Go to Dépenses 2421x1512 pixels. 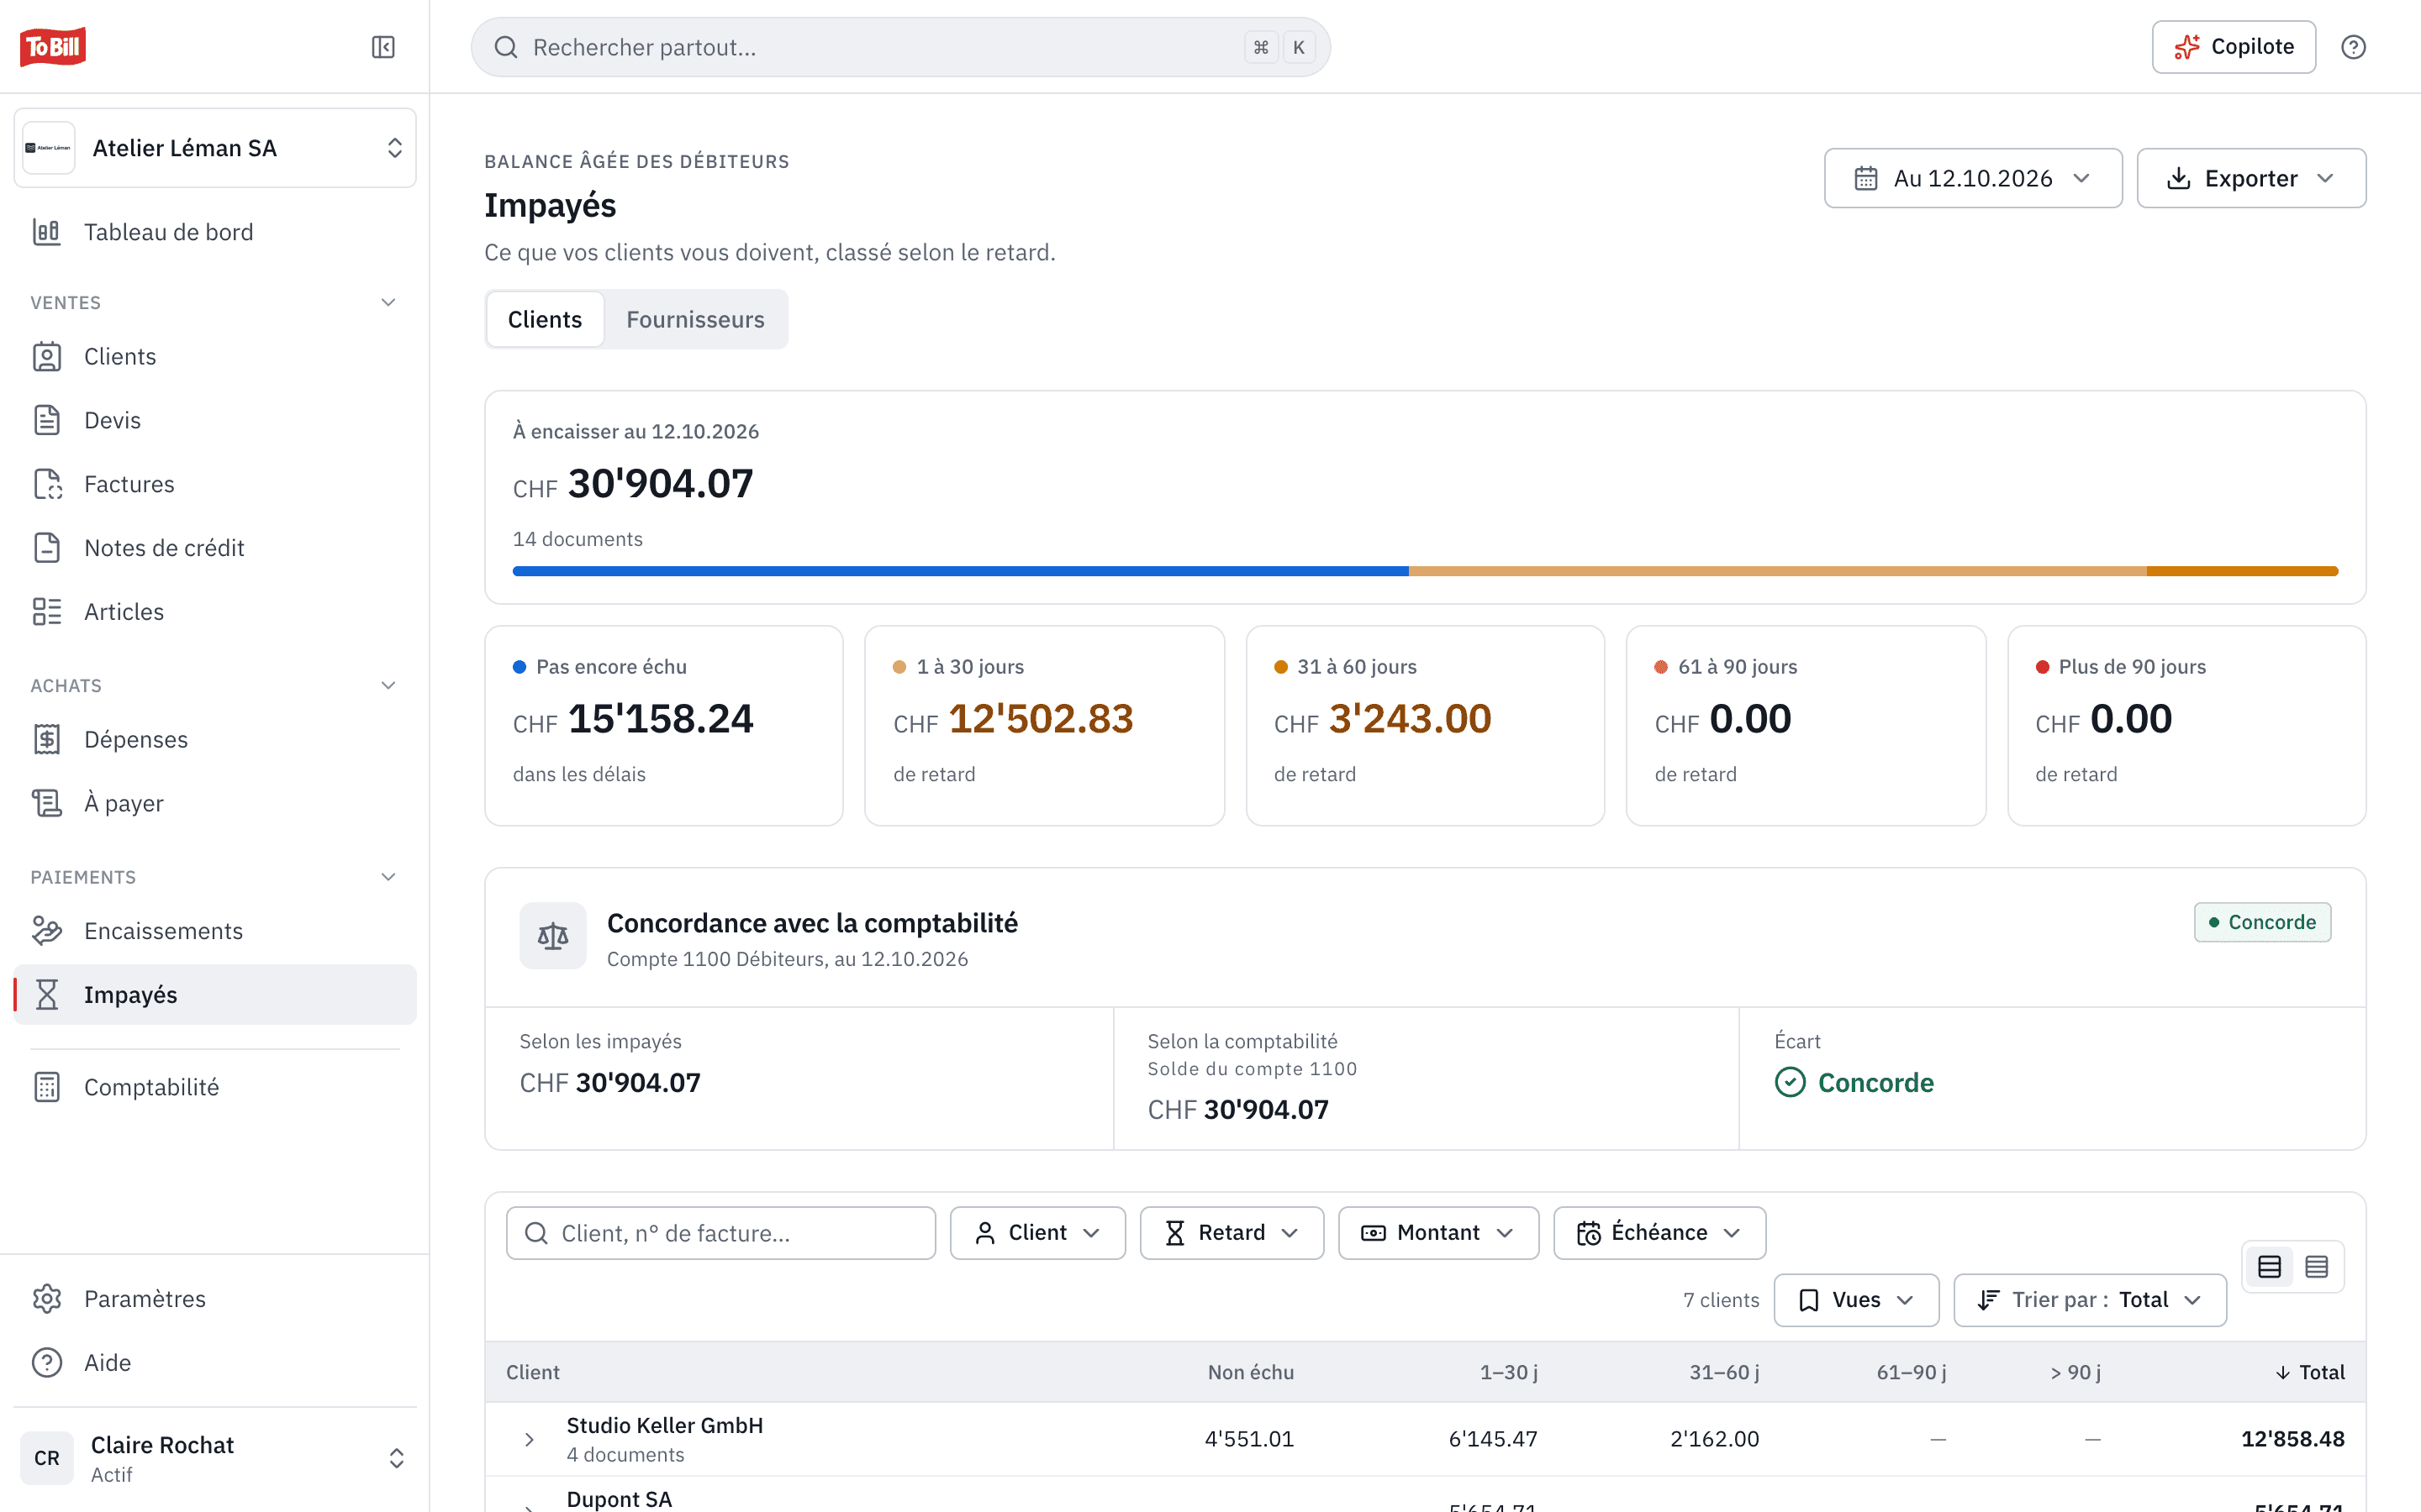coord(215,739)
